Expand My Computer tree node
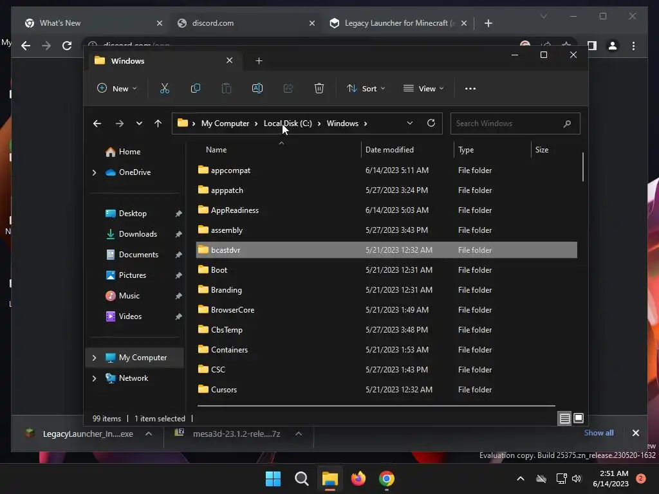 [x=94, y=358]
